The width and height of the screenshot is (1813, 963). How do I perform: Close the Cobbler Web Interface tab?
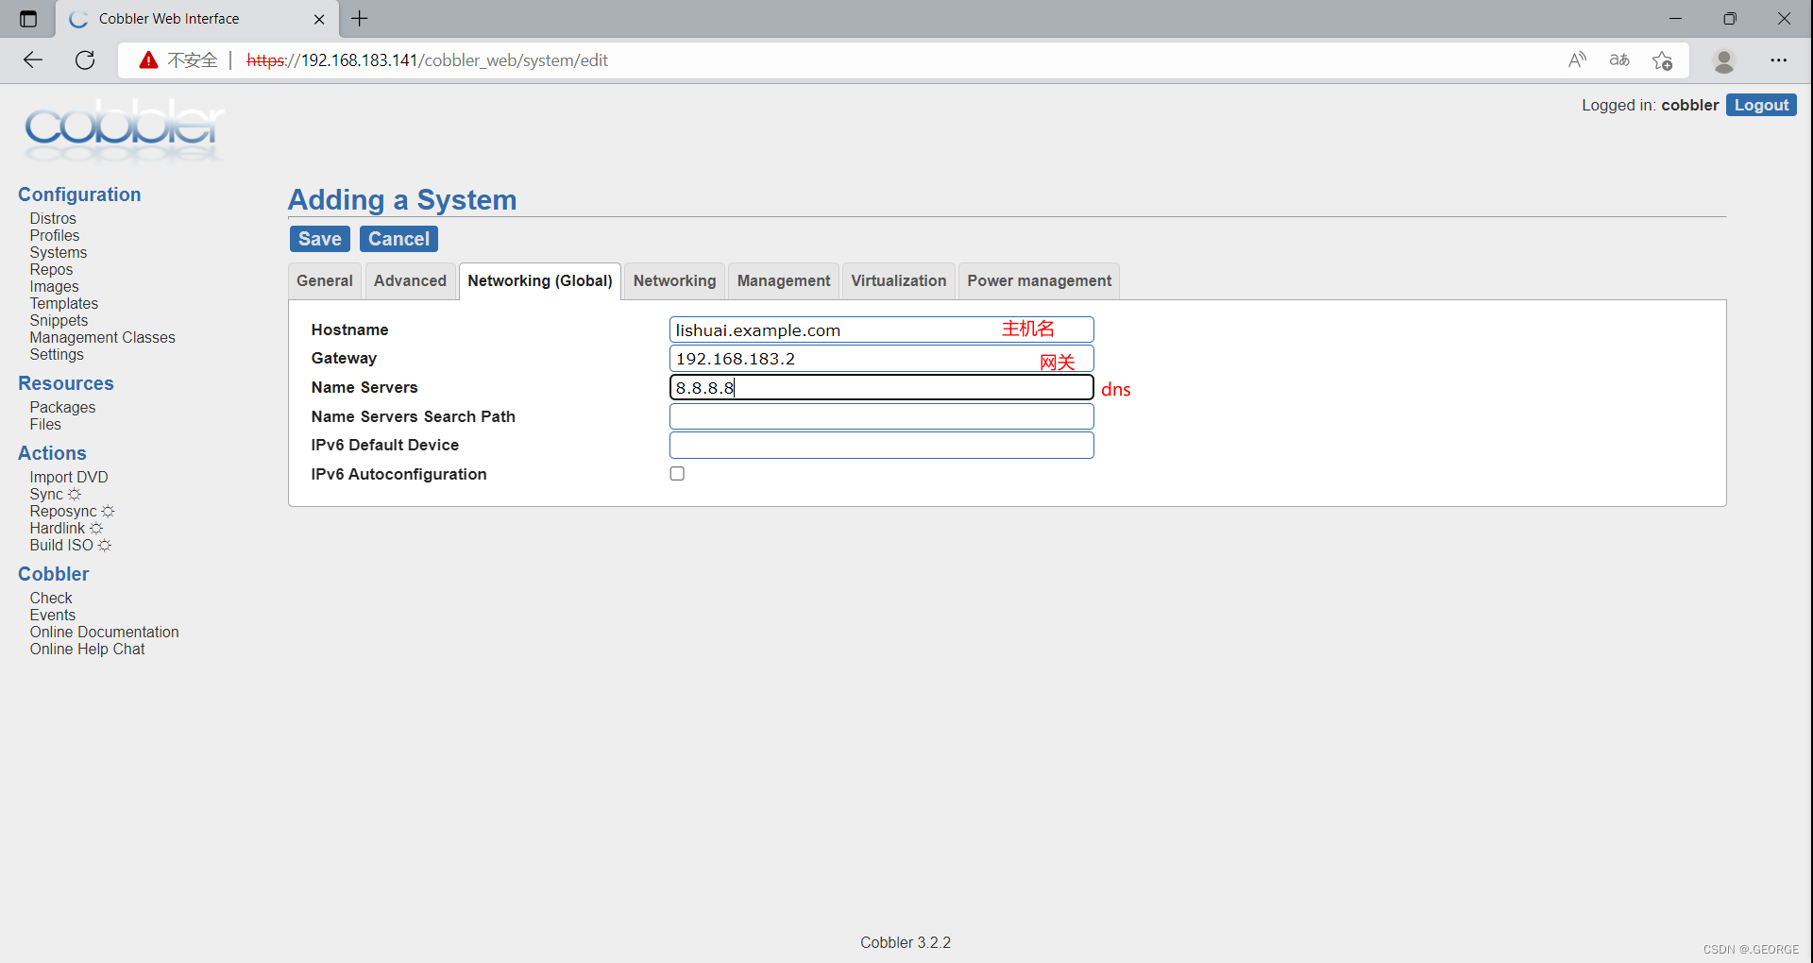(x=319, y=19)
